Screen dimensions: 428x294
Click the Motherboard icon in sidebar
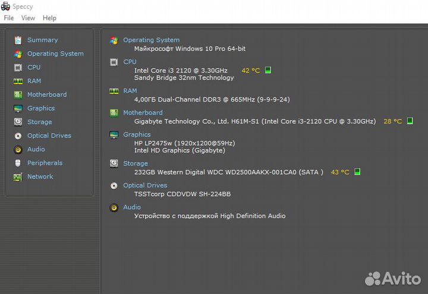click(18, 94)
